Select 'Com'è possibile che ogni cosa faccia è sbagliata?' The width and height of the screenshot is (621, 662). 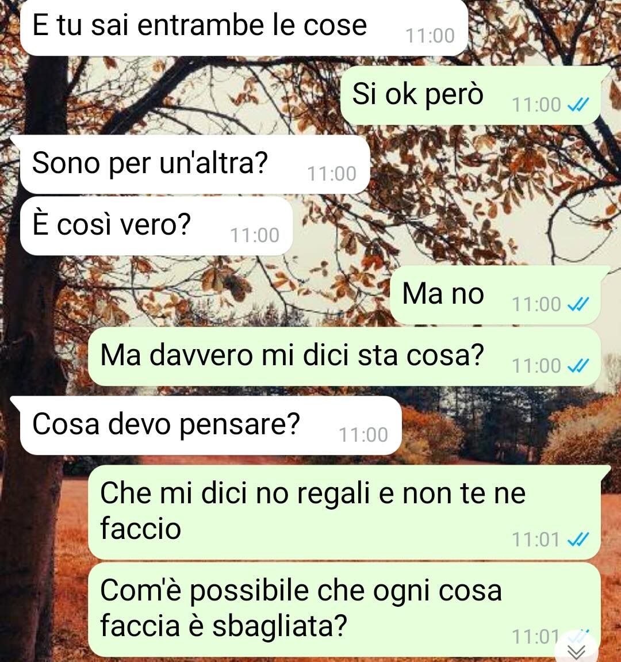click(344, 609)
